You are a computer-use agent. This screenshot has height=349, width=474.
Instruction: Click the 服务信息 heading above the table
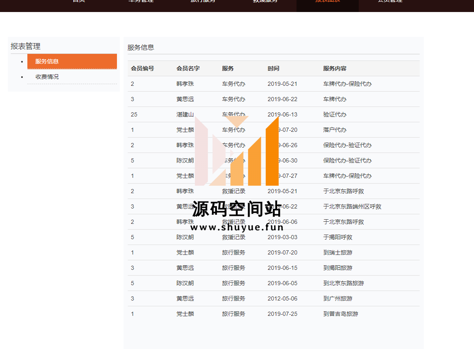coord(141,47)
